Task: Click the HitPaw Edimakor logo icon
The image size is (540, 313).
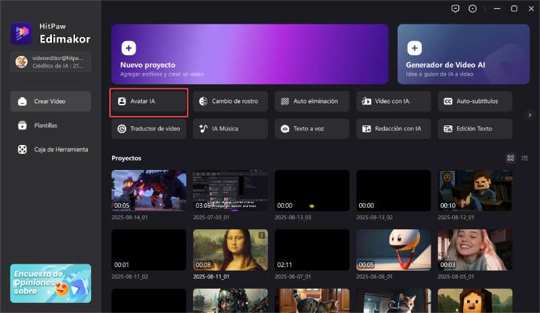Action: 22,34
